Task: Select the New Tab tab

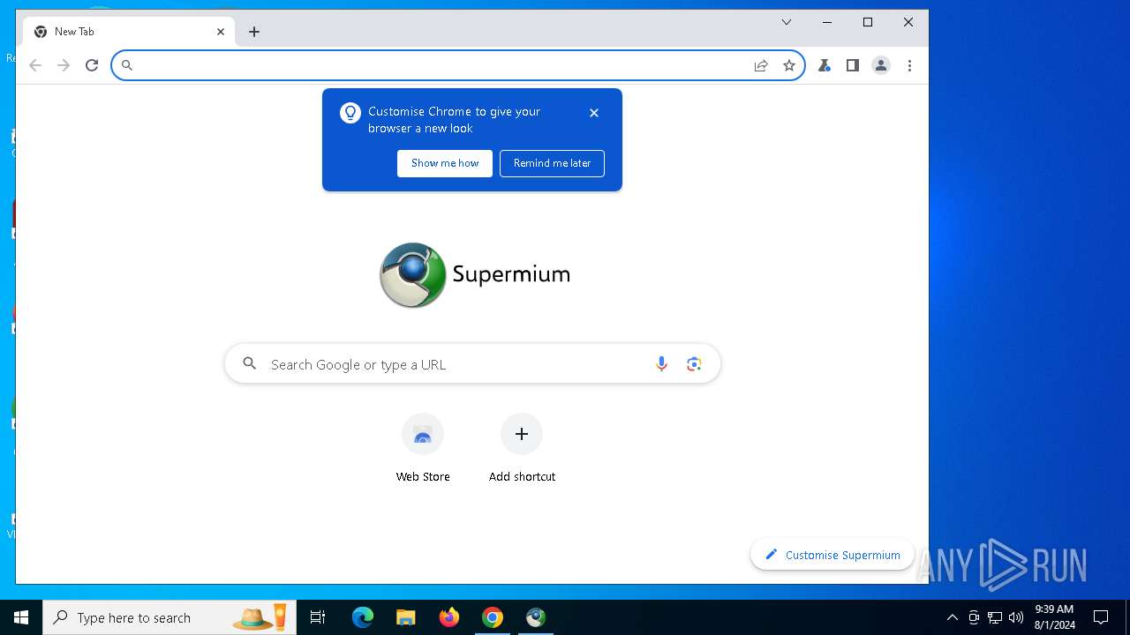Action: coord(129,32)
